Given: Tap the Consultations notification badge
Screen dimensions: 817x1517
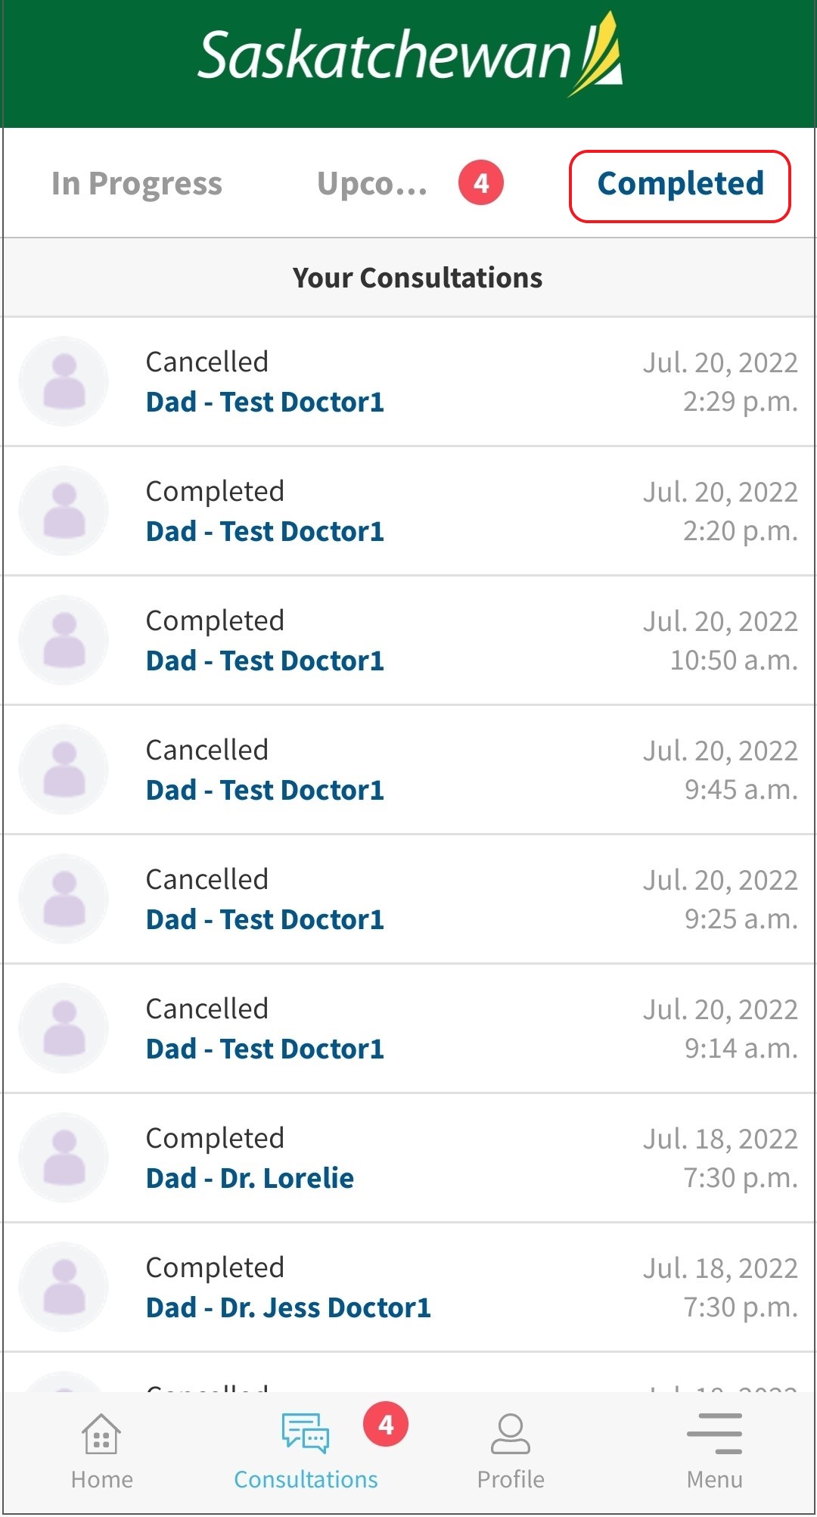Looking at the screenshot, I should pos(386,1425).
